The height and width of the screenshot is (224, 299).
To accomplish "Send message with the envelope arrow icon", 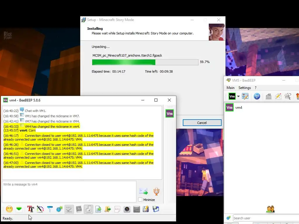I will [x=143, y=191].
